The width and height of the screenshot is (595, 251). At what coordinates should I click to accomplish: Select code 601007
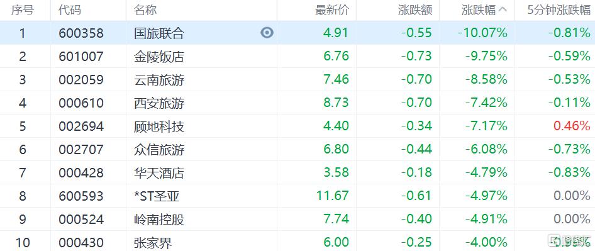pos(81,57)
